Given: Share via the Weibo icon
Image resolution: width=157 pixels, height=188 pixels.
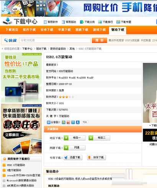Looking at the screenshot, I should pyautogui.click(x=68, y=122).
